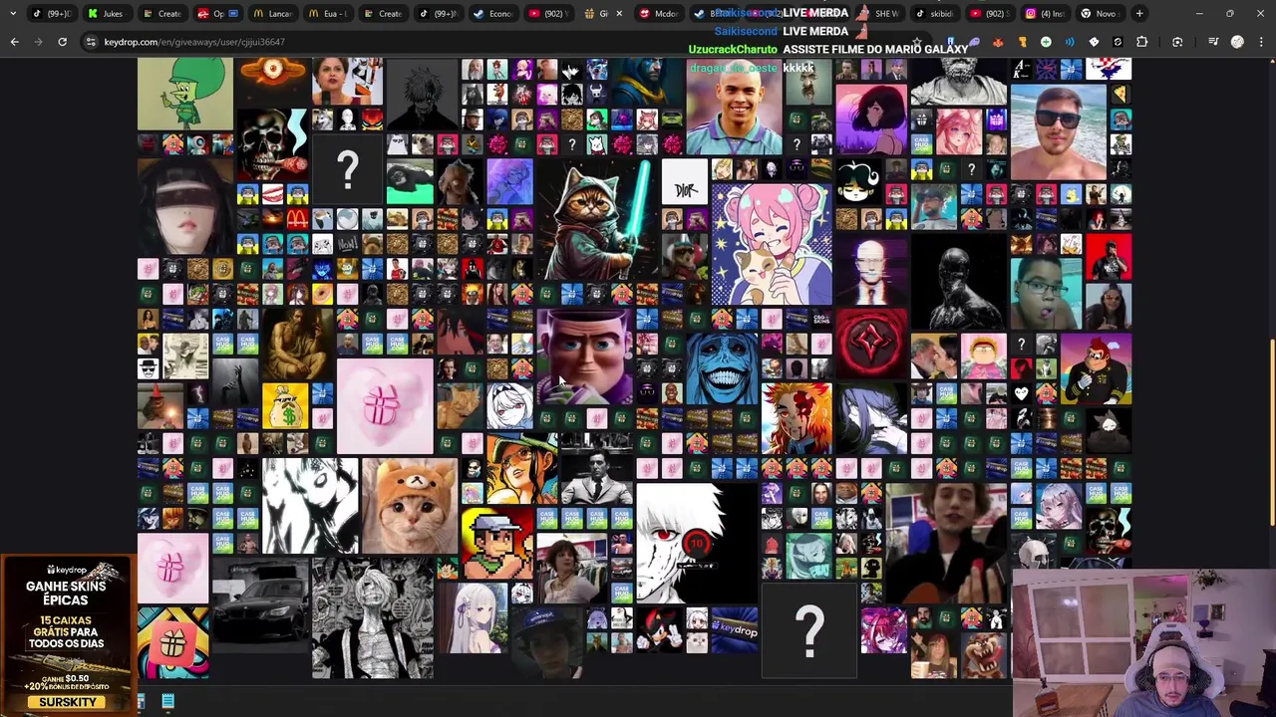Click the faceless man in suit avatar
1276x717 pixels.
[871, 269]
